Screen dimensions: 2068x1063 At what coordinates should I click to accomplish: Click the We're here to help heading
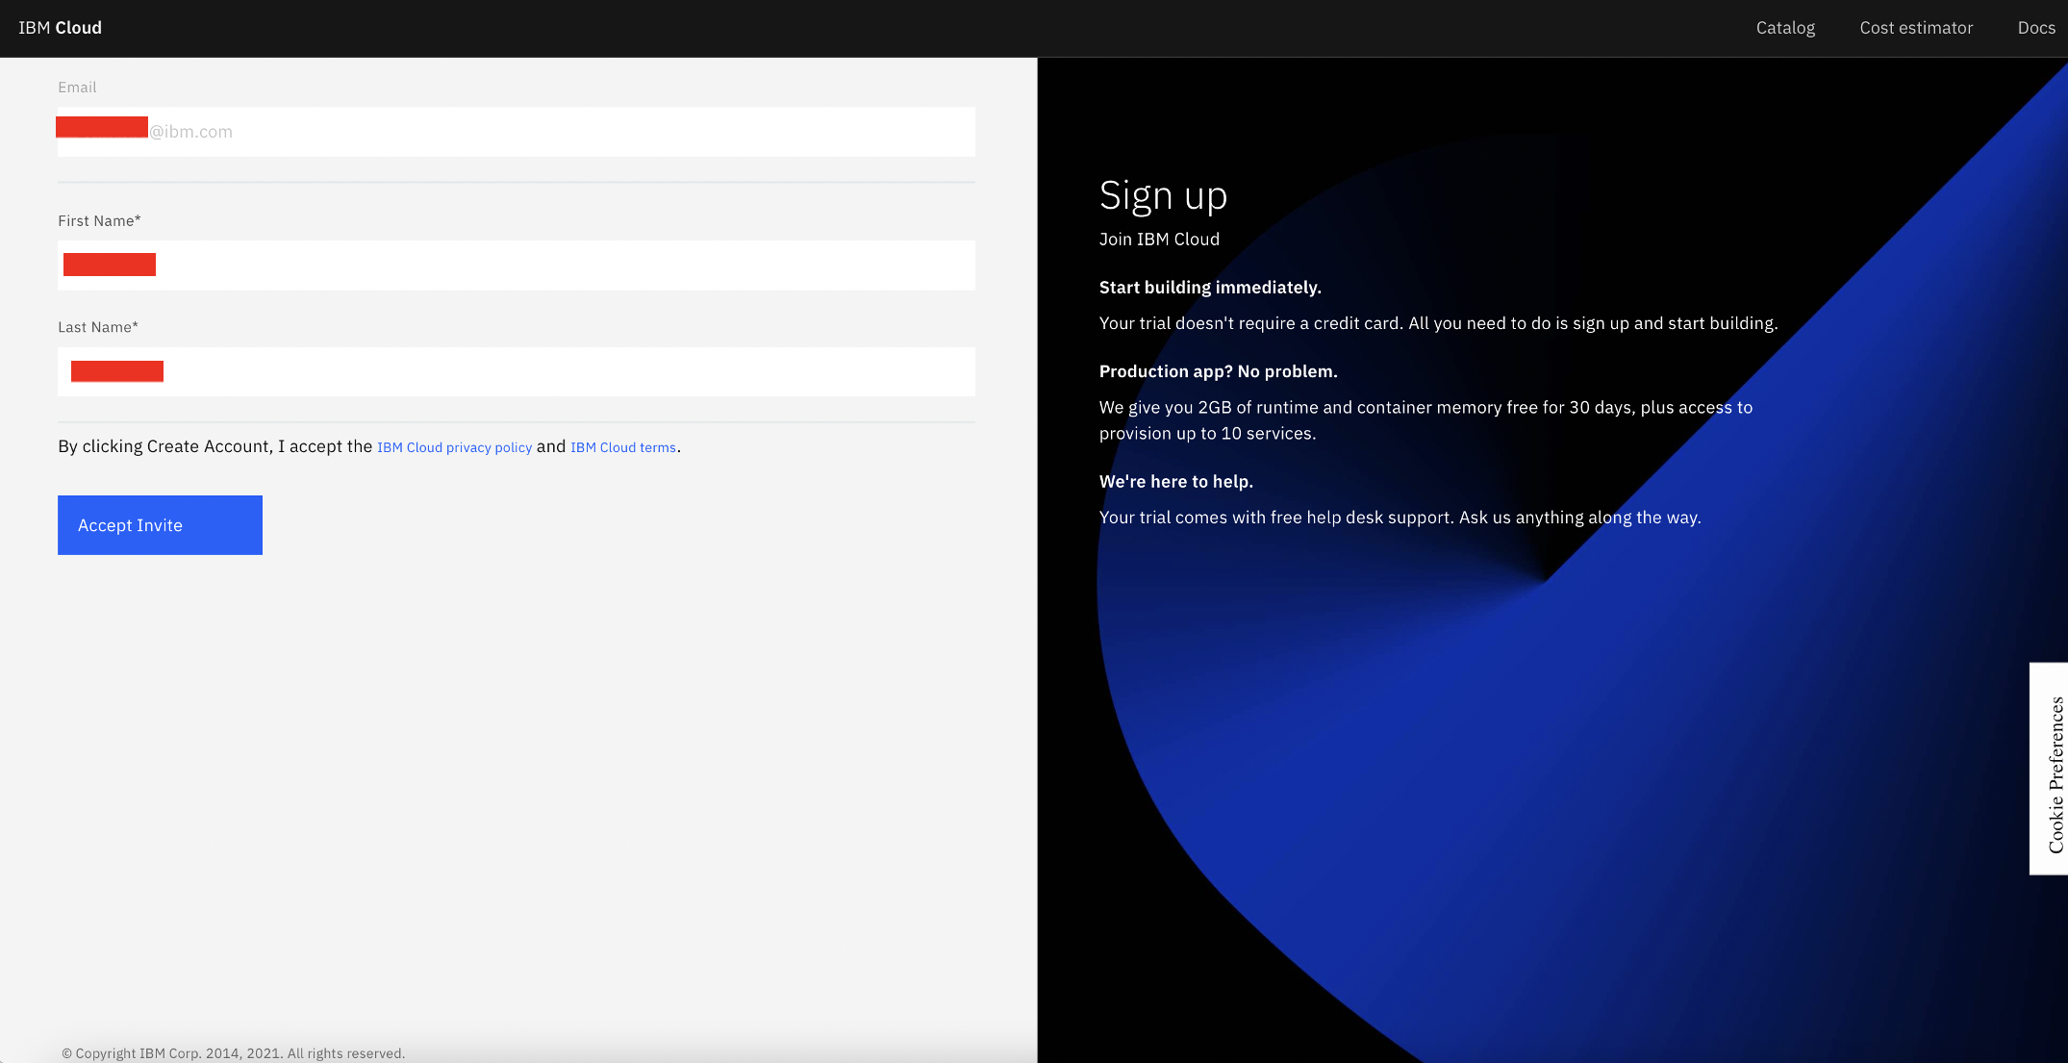point(1175,481)
